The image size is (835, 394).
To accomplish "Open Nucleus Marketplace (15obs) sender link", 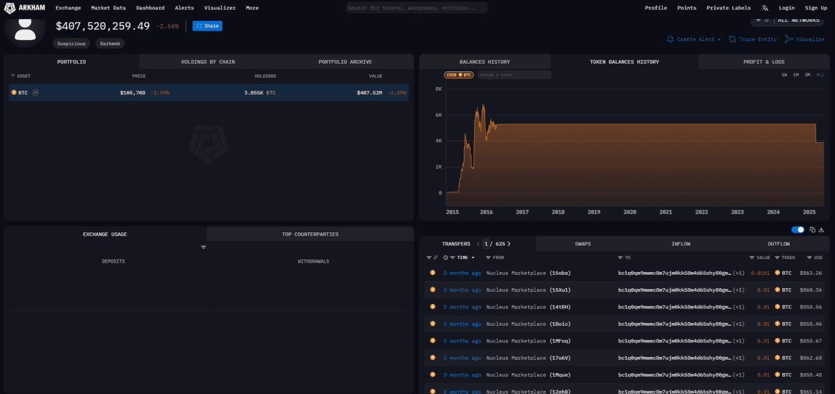I will pos(528,273).
